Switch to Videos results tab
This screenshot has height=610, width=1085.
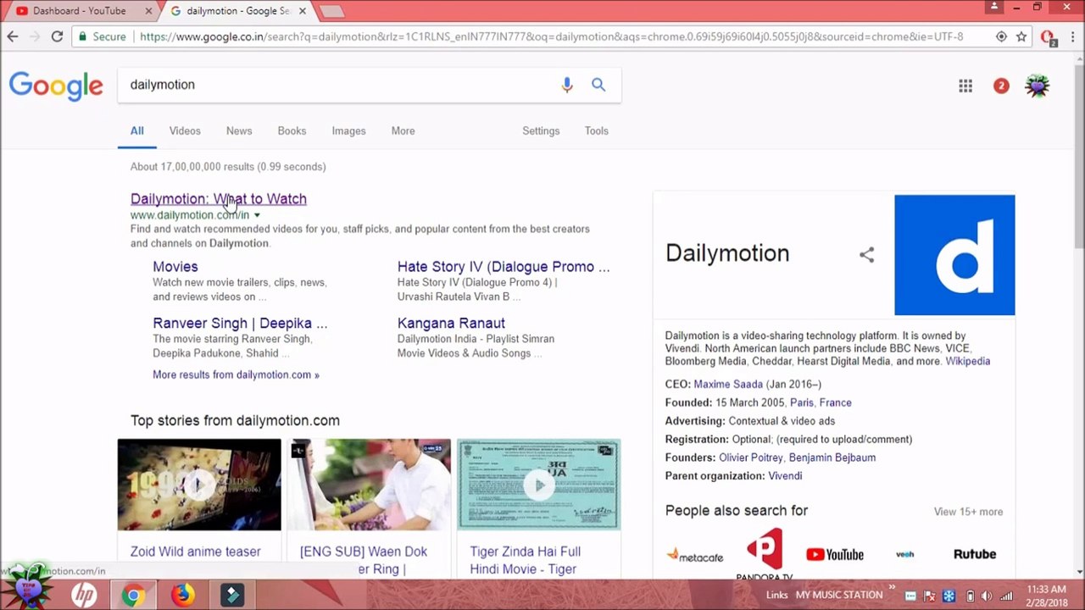coord(185,130)
